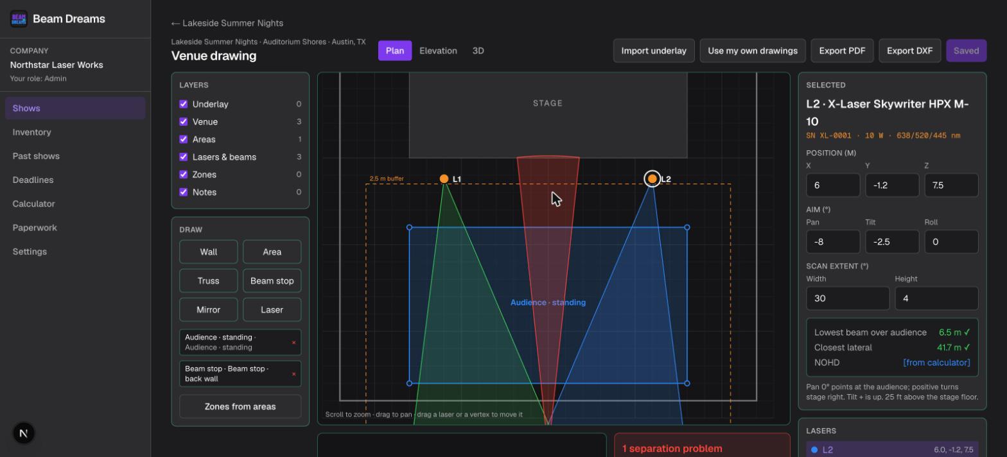The width and height of the screenshot is (1007, 457).
Task: Click the Tilt aim input field
Action: pos(892,241)
